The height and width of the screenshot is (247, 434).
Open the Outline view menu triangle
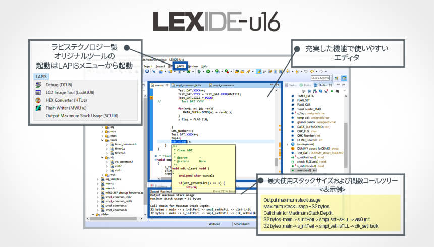point(344,91)
